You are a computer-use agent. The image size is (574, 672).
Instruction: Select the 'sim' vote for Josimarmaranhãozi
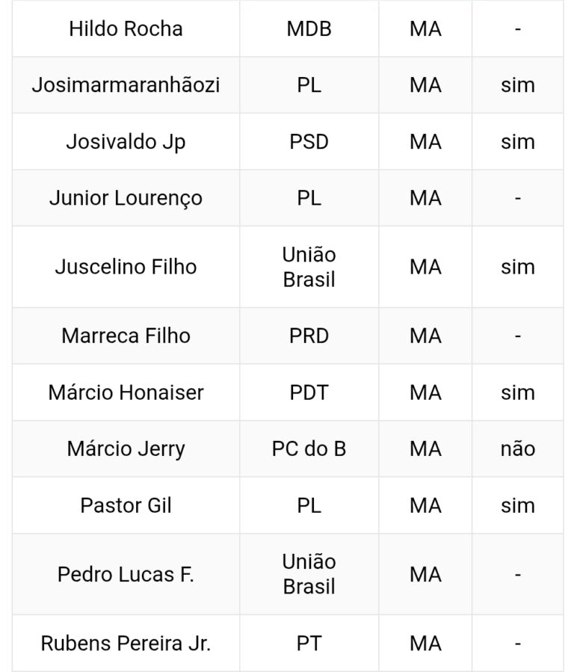click(517, 85)
